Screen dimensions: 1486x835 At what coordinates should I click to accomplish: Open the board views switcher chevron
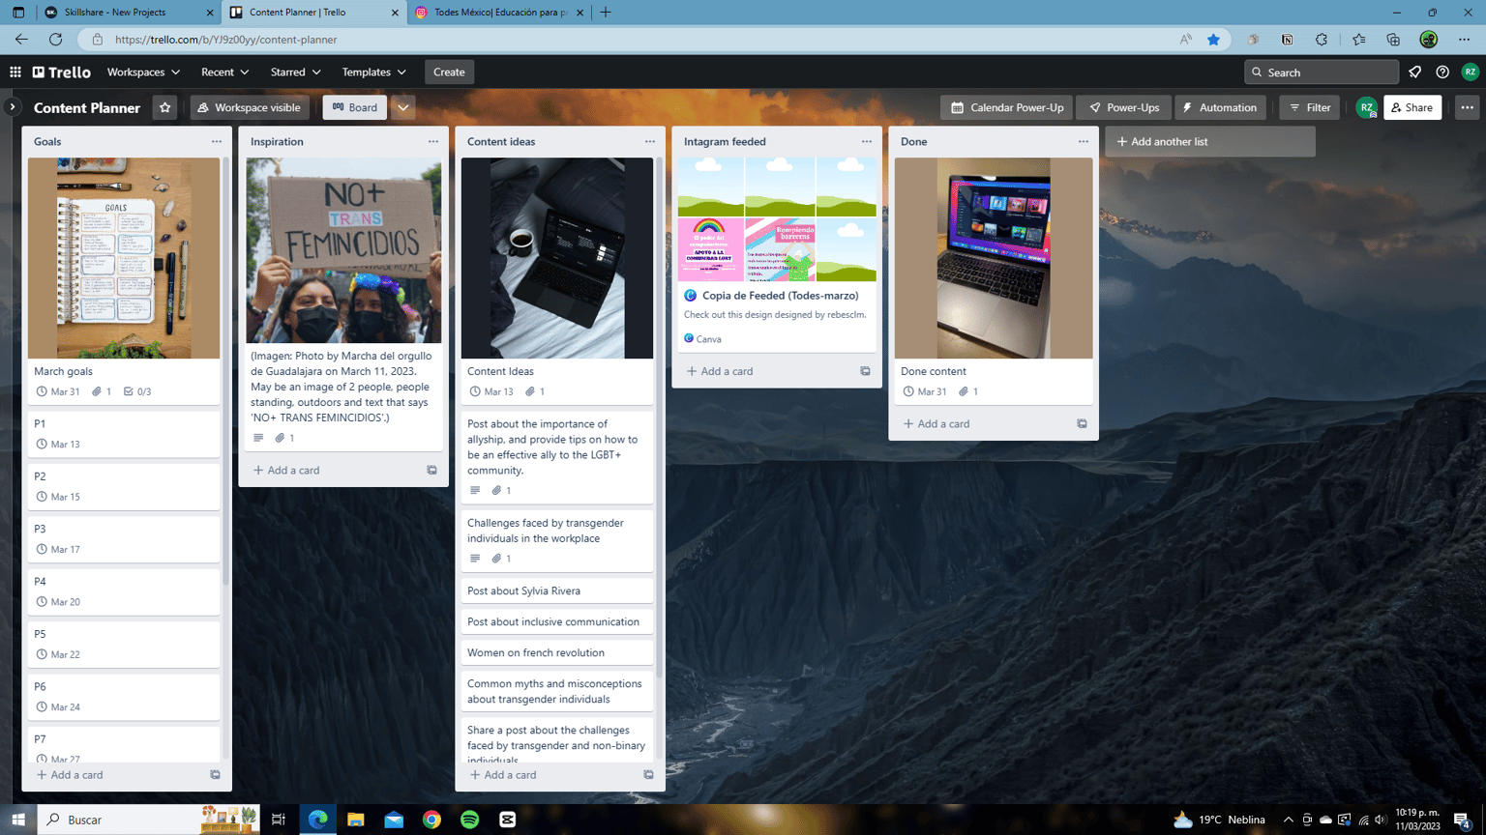(403, 107)
